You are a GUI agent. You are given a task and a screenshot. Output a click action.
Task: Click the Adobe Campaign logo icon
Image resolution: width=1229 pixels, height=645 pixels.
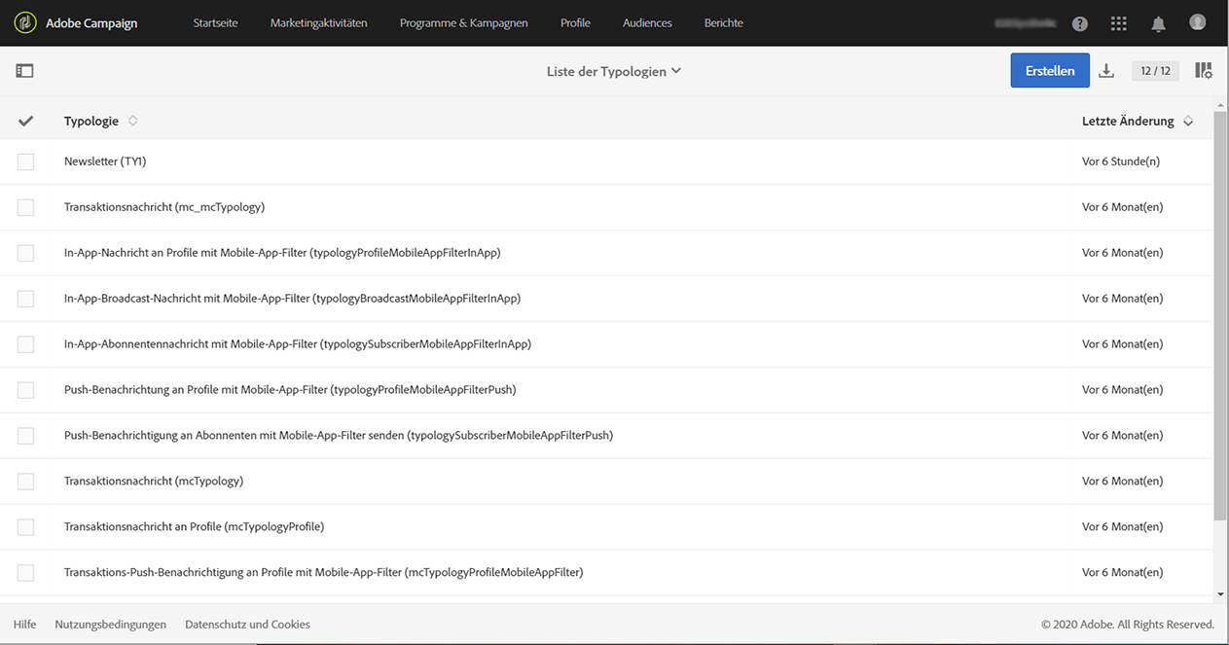[x=25, y=22]
